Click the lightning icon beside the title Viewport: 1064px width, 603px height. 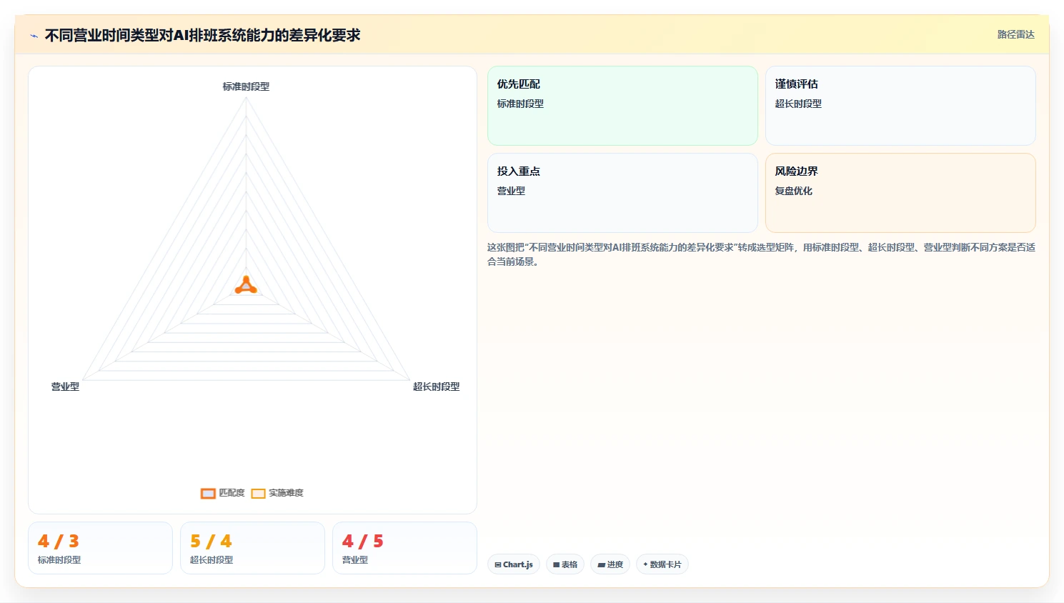(34, 36)
